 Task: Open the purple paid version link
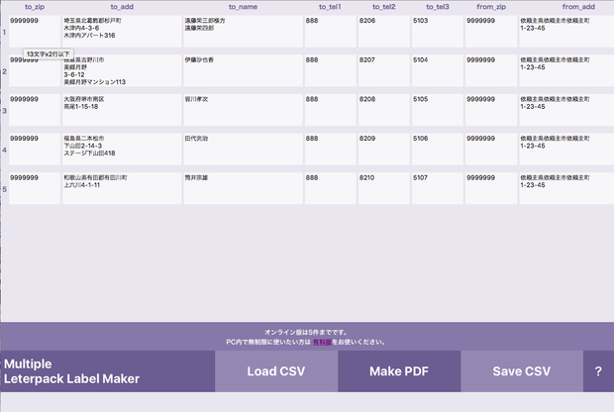[322, 342]
